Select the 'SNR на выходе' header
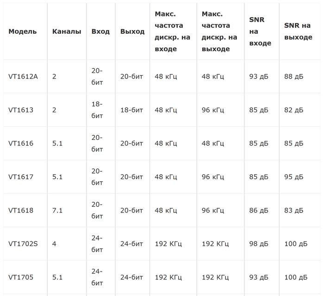The height and width of the screenshot is (296, 324). click(298, 32)
